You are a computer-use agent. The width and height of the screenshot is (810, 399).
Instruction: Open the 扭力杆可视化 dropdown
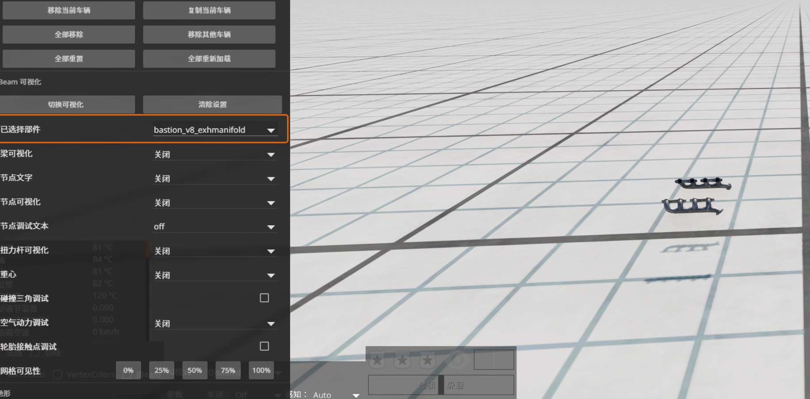tap(215, 251)
